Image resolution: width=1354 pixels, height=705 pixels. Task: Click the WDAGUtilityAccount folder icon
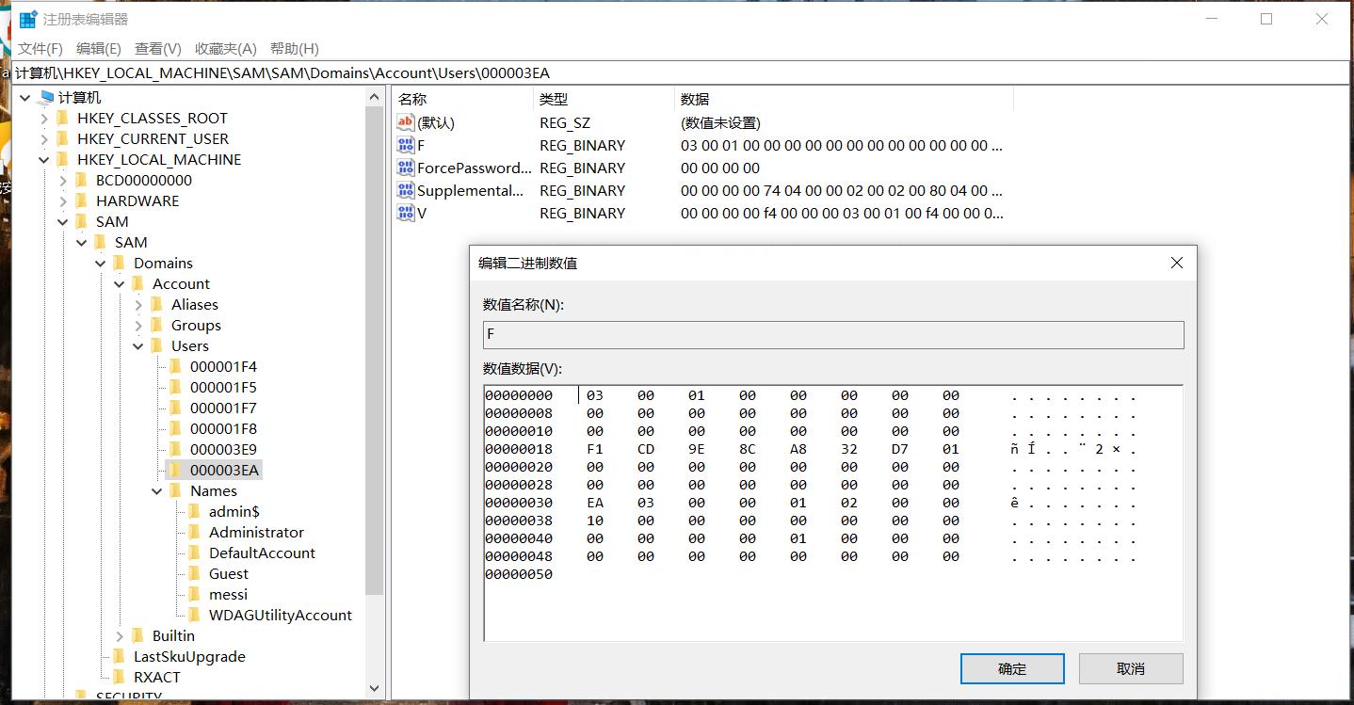[195, 615]
